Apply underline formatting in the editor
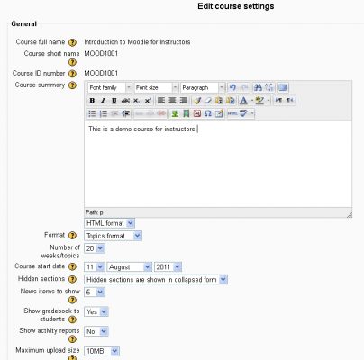The image size is (364, 360). coord(114,101)
